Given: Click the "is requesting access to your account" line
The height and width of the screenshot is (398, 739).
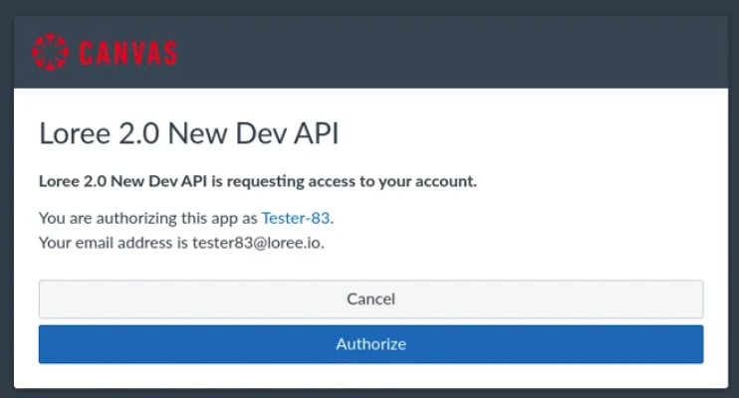Looking at the screenshot, I should coord(258,181).
